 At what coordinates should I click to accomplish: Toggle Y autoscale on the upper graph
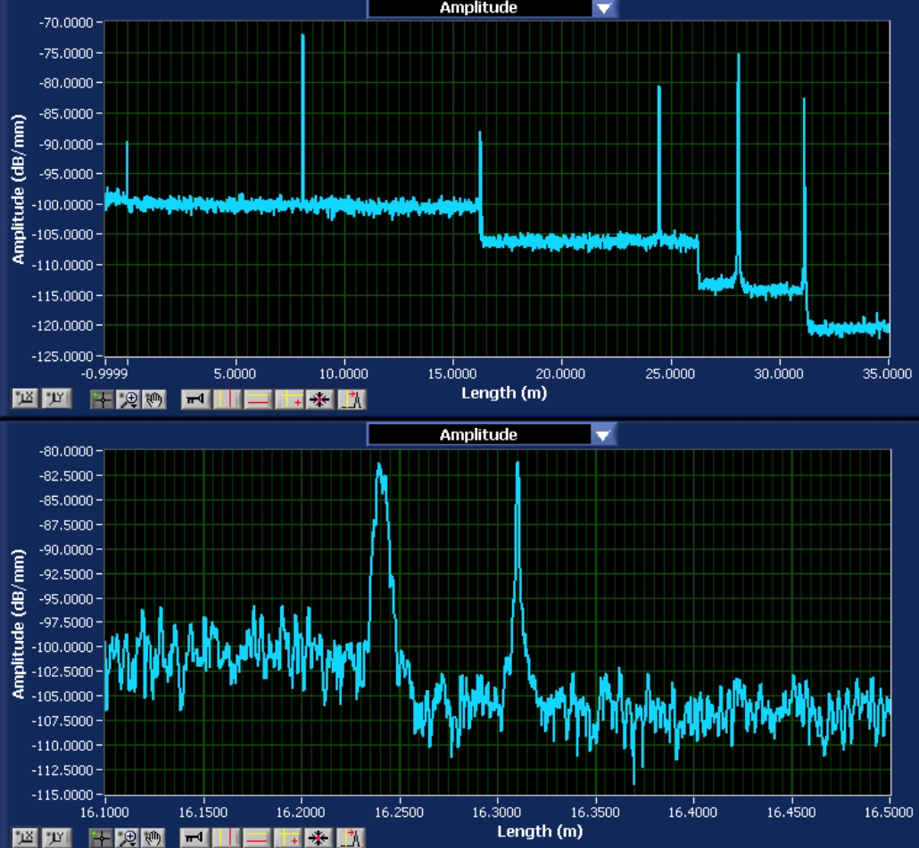point(57,399)
